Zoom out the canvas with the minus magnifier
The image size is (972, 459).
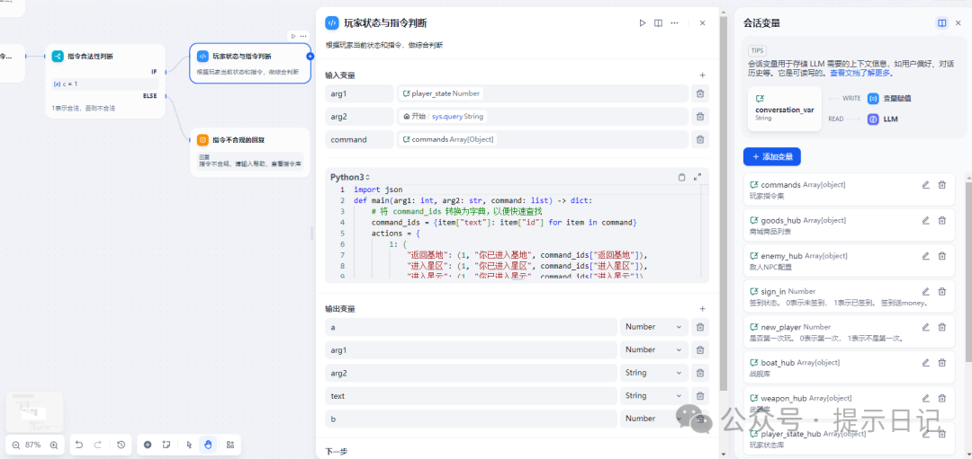point(16,445)
